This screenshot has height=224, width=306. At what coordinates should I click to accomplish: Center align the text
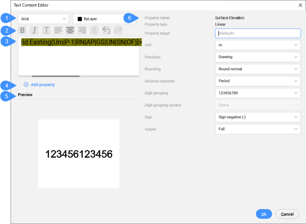point(70,30)
